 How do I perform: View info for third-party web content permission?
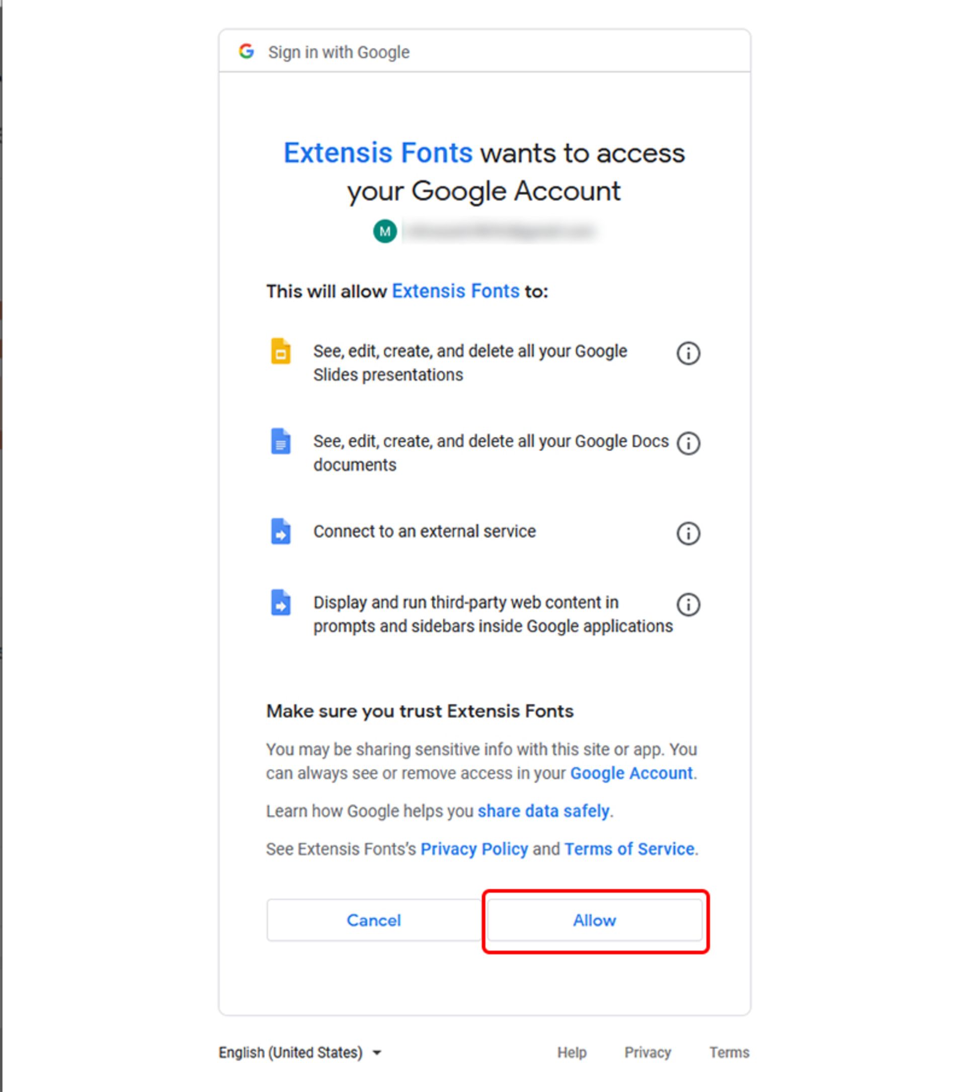tap(688, 605)
